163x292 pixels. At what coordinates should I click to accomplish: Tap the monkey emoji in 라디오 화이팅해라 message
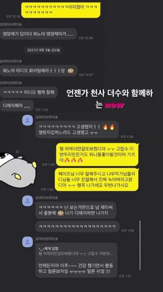pyautogui.click(x=71, y=71)
